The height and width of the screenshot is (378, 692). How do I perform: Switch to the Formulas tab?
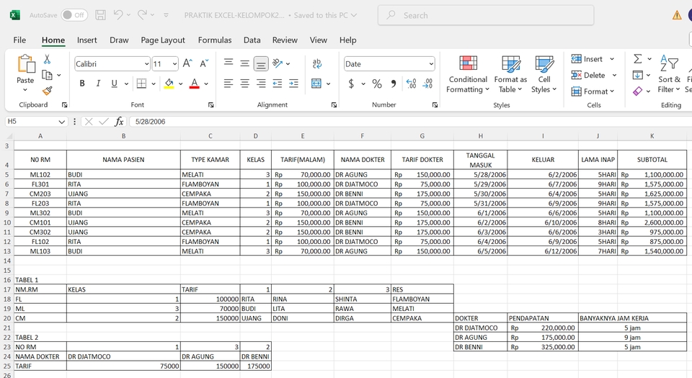point(215,40)
